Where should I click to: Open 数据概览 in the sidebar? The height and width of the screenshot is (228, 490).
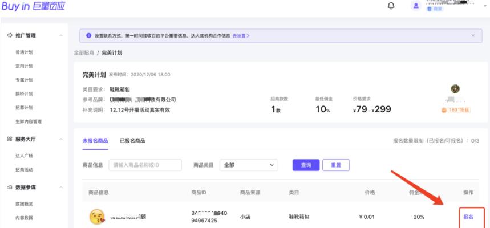tap(24, 204)
